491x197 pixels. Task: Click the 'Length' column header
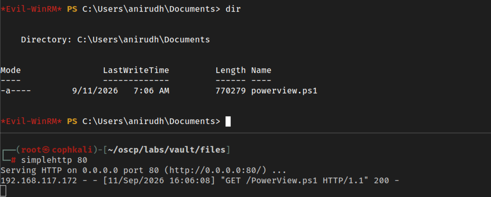(230, 70)
